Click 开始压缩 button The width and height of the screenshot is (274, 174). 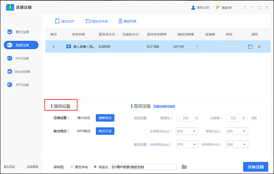[256, 167]
